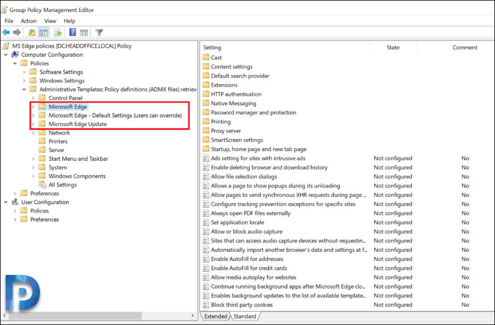The width and height of the screenshot is (495, 325).
Task: Select 'Allow media autoplay for websites' setting
Action: coord(253,277)
